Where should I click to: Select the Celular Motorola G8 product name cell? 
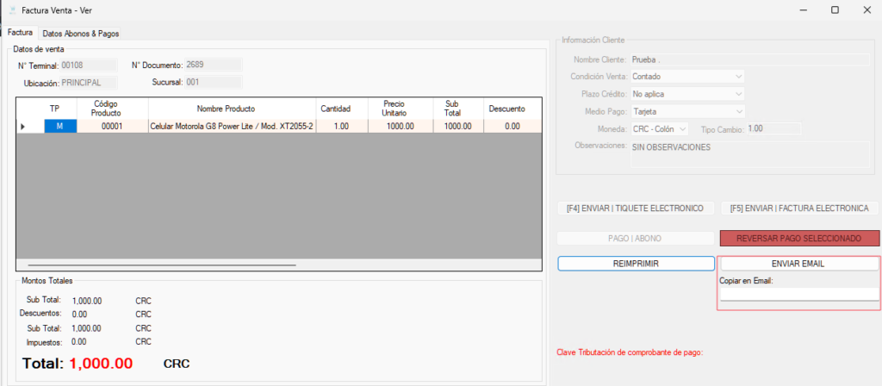click(232, 126)
